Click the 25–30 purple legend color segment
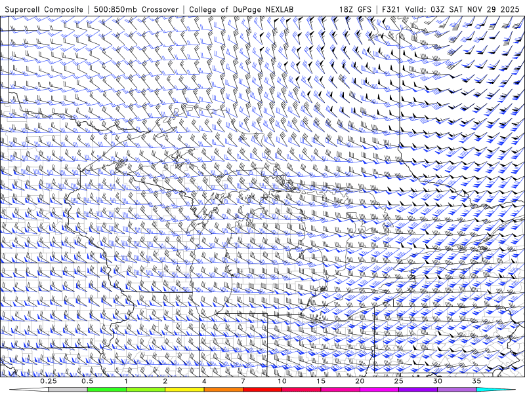 [x=418, y=390]
